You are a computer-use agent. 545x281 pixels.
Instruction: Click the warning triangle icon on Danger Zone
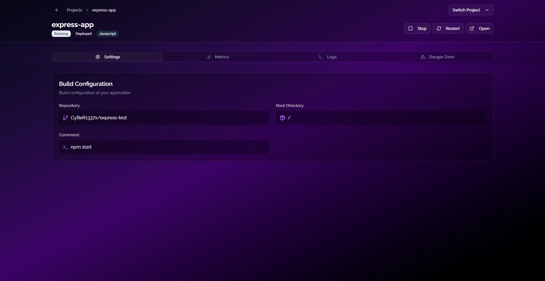(423, 57)
